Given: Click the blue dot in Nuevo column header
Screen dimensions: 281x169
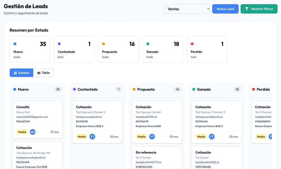Looking at the screenshot, I should pos(15,89).
